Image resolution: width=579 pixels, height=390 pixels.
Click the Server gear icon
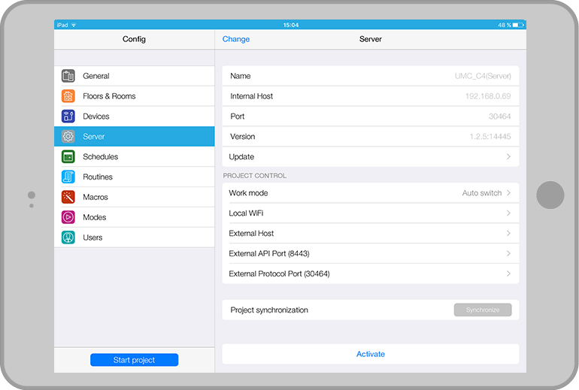click(x=68, y=137)
